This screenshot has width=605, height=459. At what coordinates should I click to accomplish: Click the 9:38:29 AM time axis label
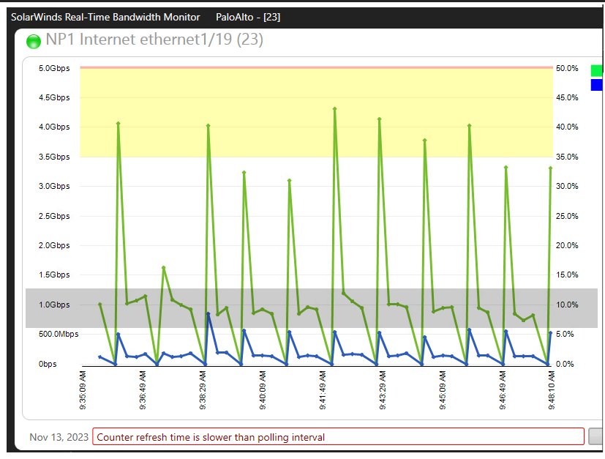point(203,390)
